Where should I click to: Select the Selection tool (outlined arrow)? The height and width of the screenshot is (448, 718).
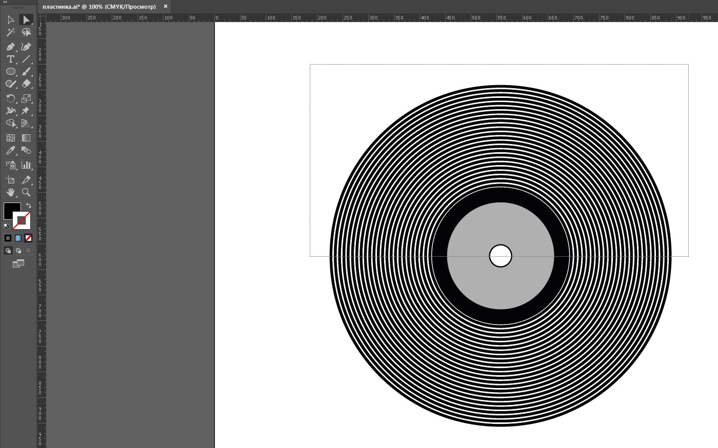(10, 20)
